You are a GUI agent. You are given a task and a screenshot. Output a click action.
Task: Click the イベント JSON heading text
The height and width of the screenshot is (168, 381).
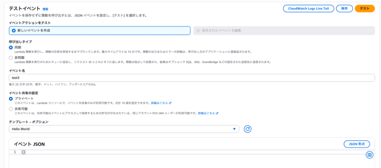[x=29, y=144]
